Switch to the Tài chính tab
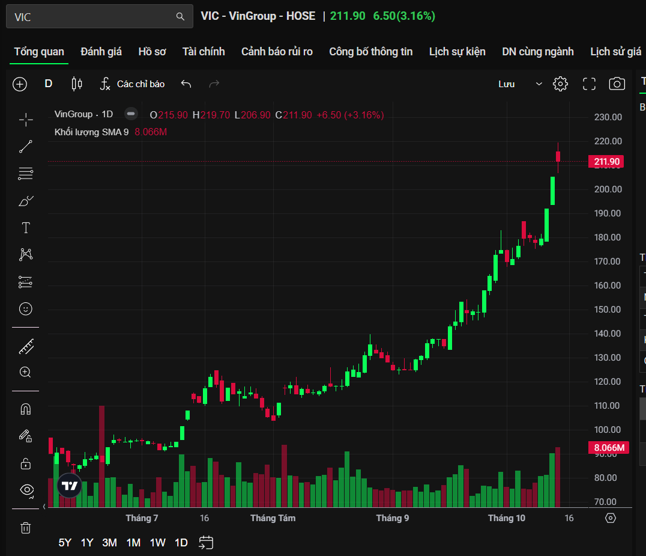 click(x=204, y=52)
